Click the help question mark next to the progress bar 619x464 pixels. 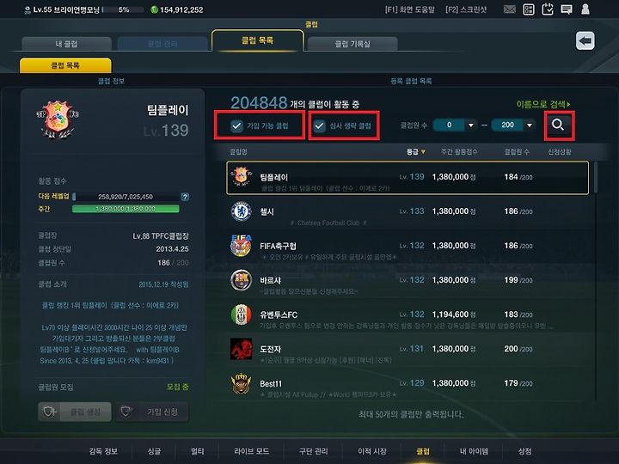point(185,197)
